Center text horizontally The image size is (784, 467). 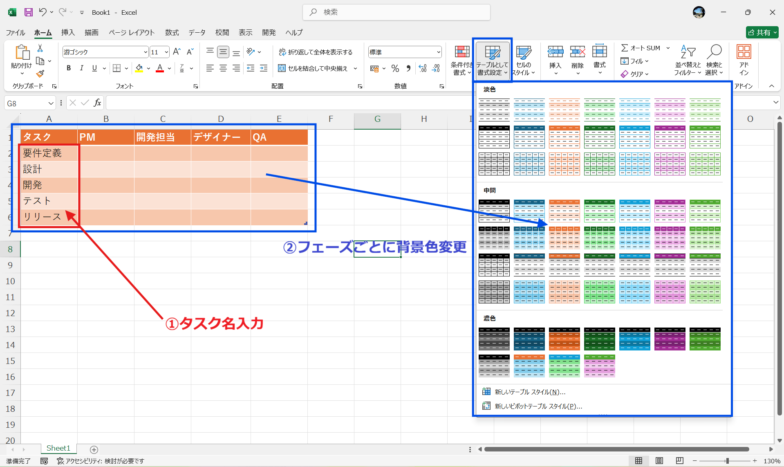(x=223, y=68)
